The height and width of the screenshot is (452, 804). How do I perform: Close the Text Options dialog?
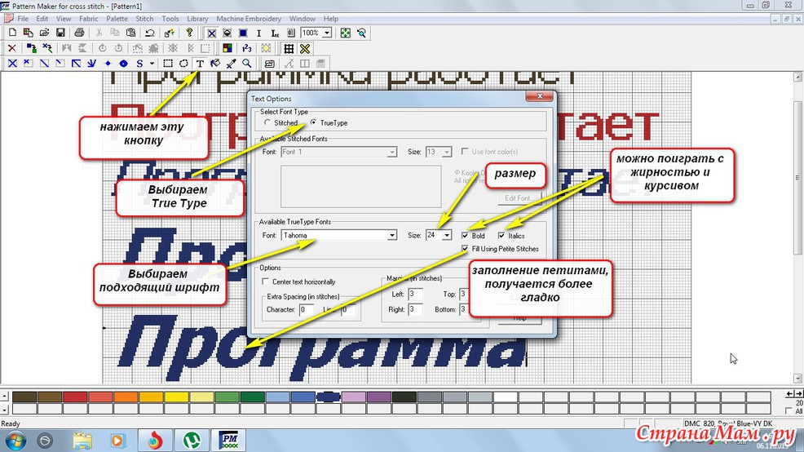point(540,96)
